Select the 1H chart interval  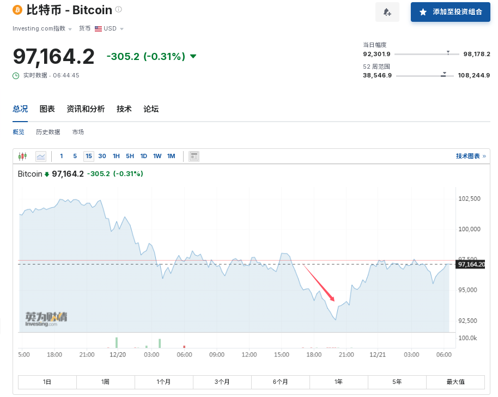116,157
